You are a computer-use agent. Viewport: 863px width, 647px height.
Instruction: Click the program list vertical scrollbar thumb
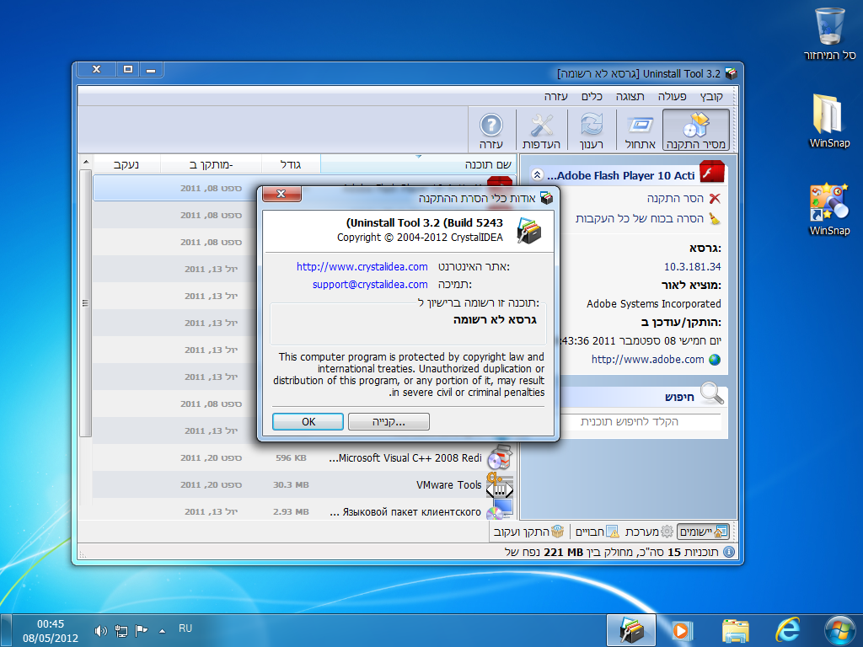pyautogui.click(x=85, y=303)
